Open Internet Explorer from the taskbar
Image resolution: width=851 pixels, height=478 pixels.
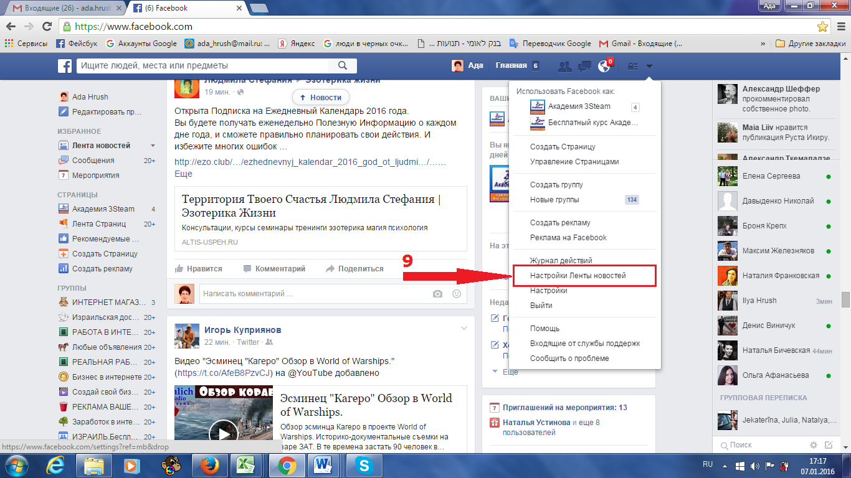tap(55, 465)
